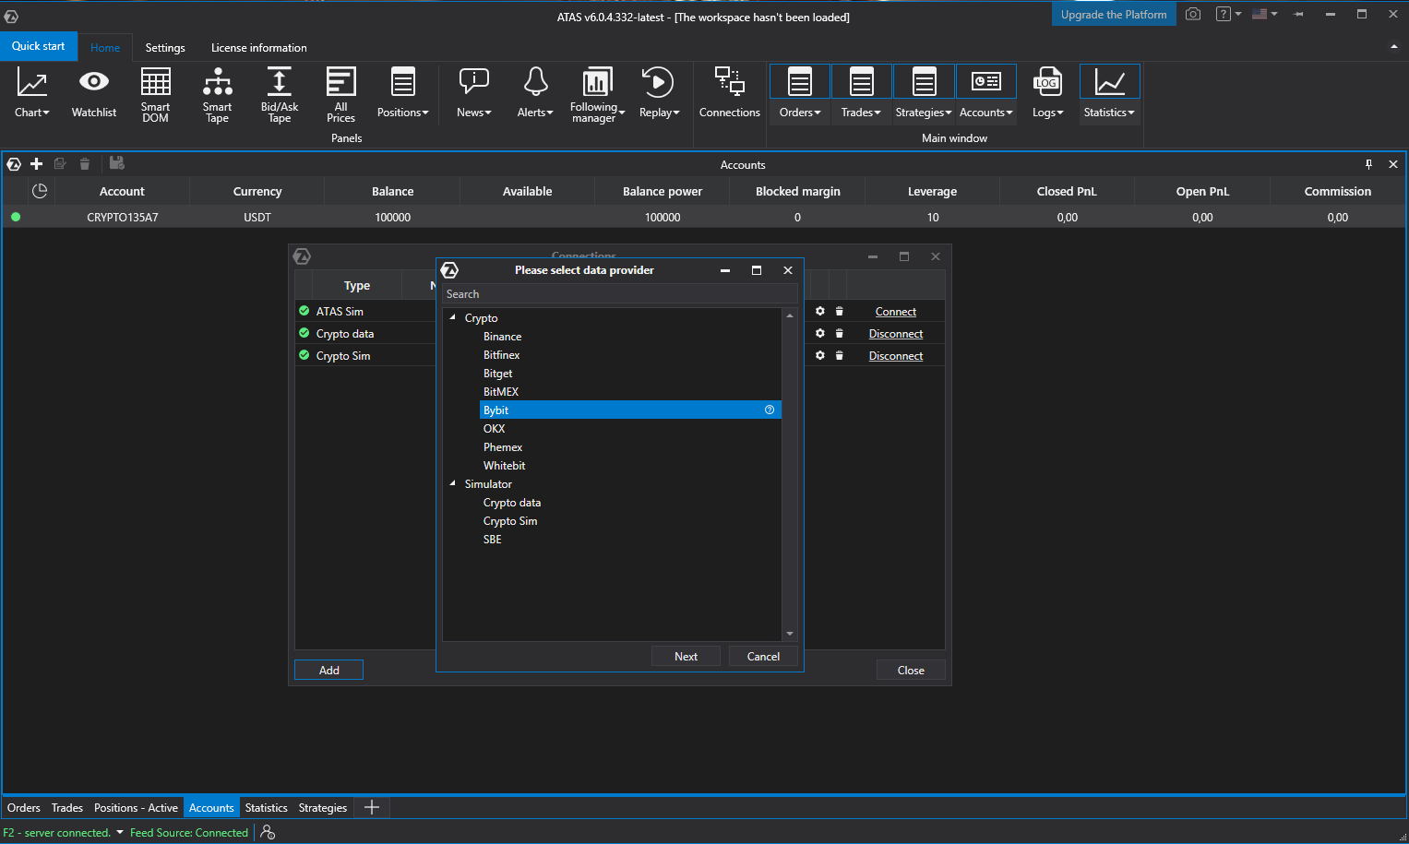Open the language flag dropdown

pos(1264,14)
